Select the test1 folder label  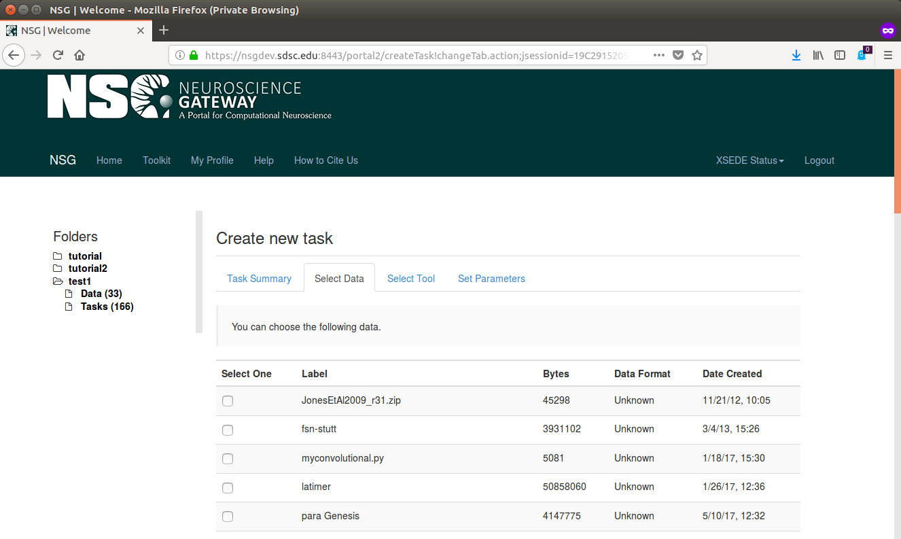click(79, 281)
